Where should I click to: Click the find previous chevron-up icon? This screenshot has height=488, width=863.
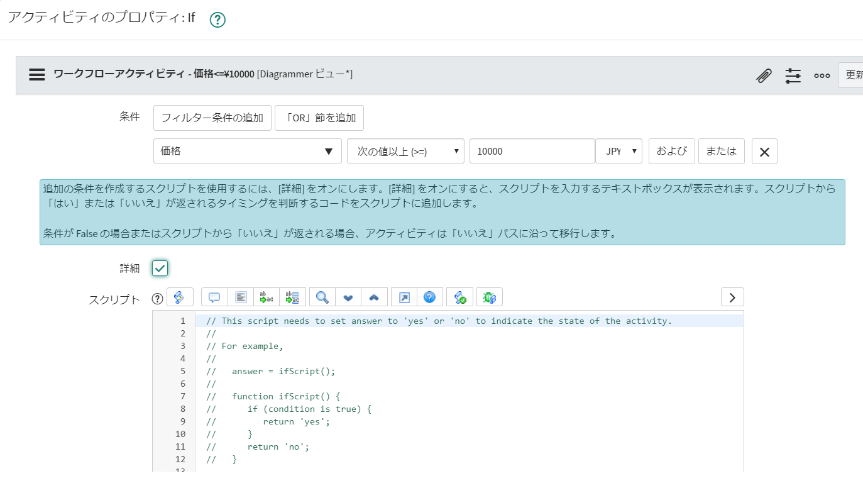pos(375,297)
